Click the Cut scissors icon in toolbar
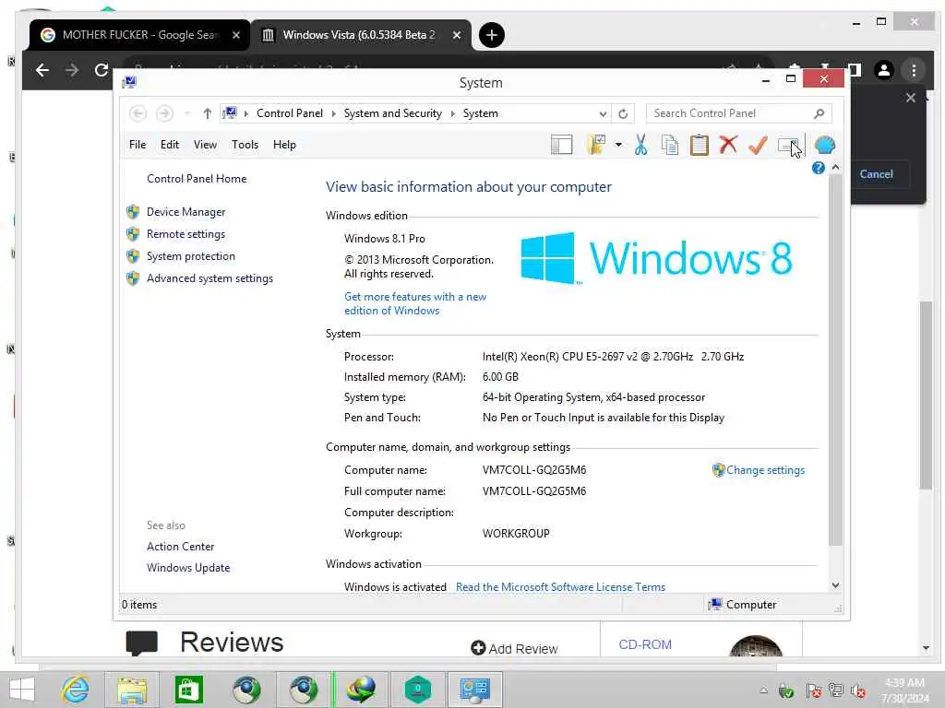This screenshot has height=708, width=945. coord(640,145)
